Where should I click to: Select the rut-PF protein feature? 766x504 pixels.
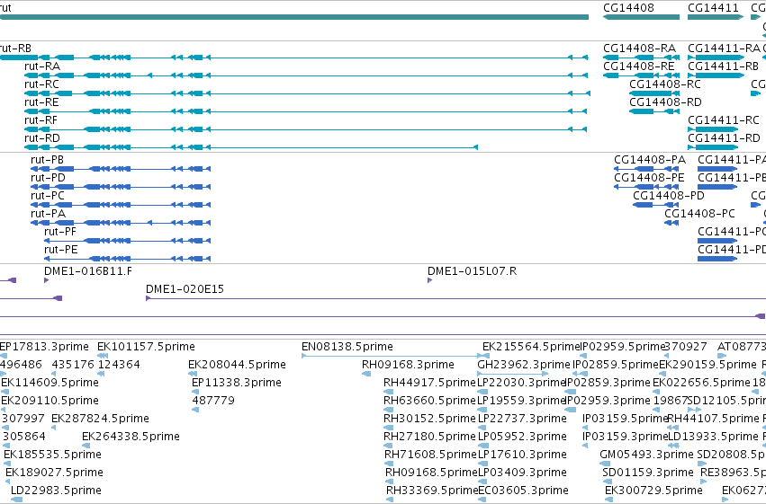128,241
